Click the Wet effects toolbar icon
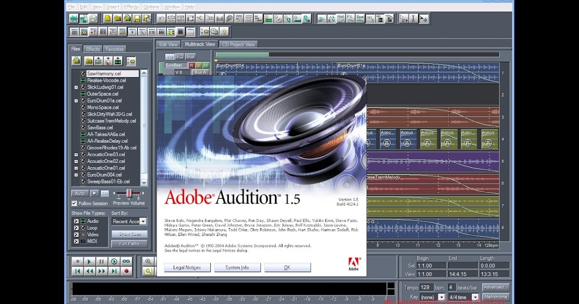The width and height of the screenshot is (579, 304). [341, 18]
